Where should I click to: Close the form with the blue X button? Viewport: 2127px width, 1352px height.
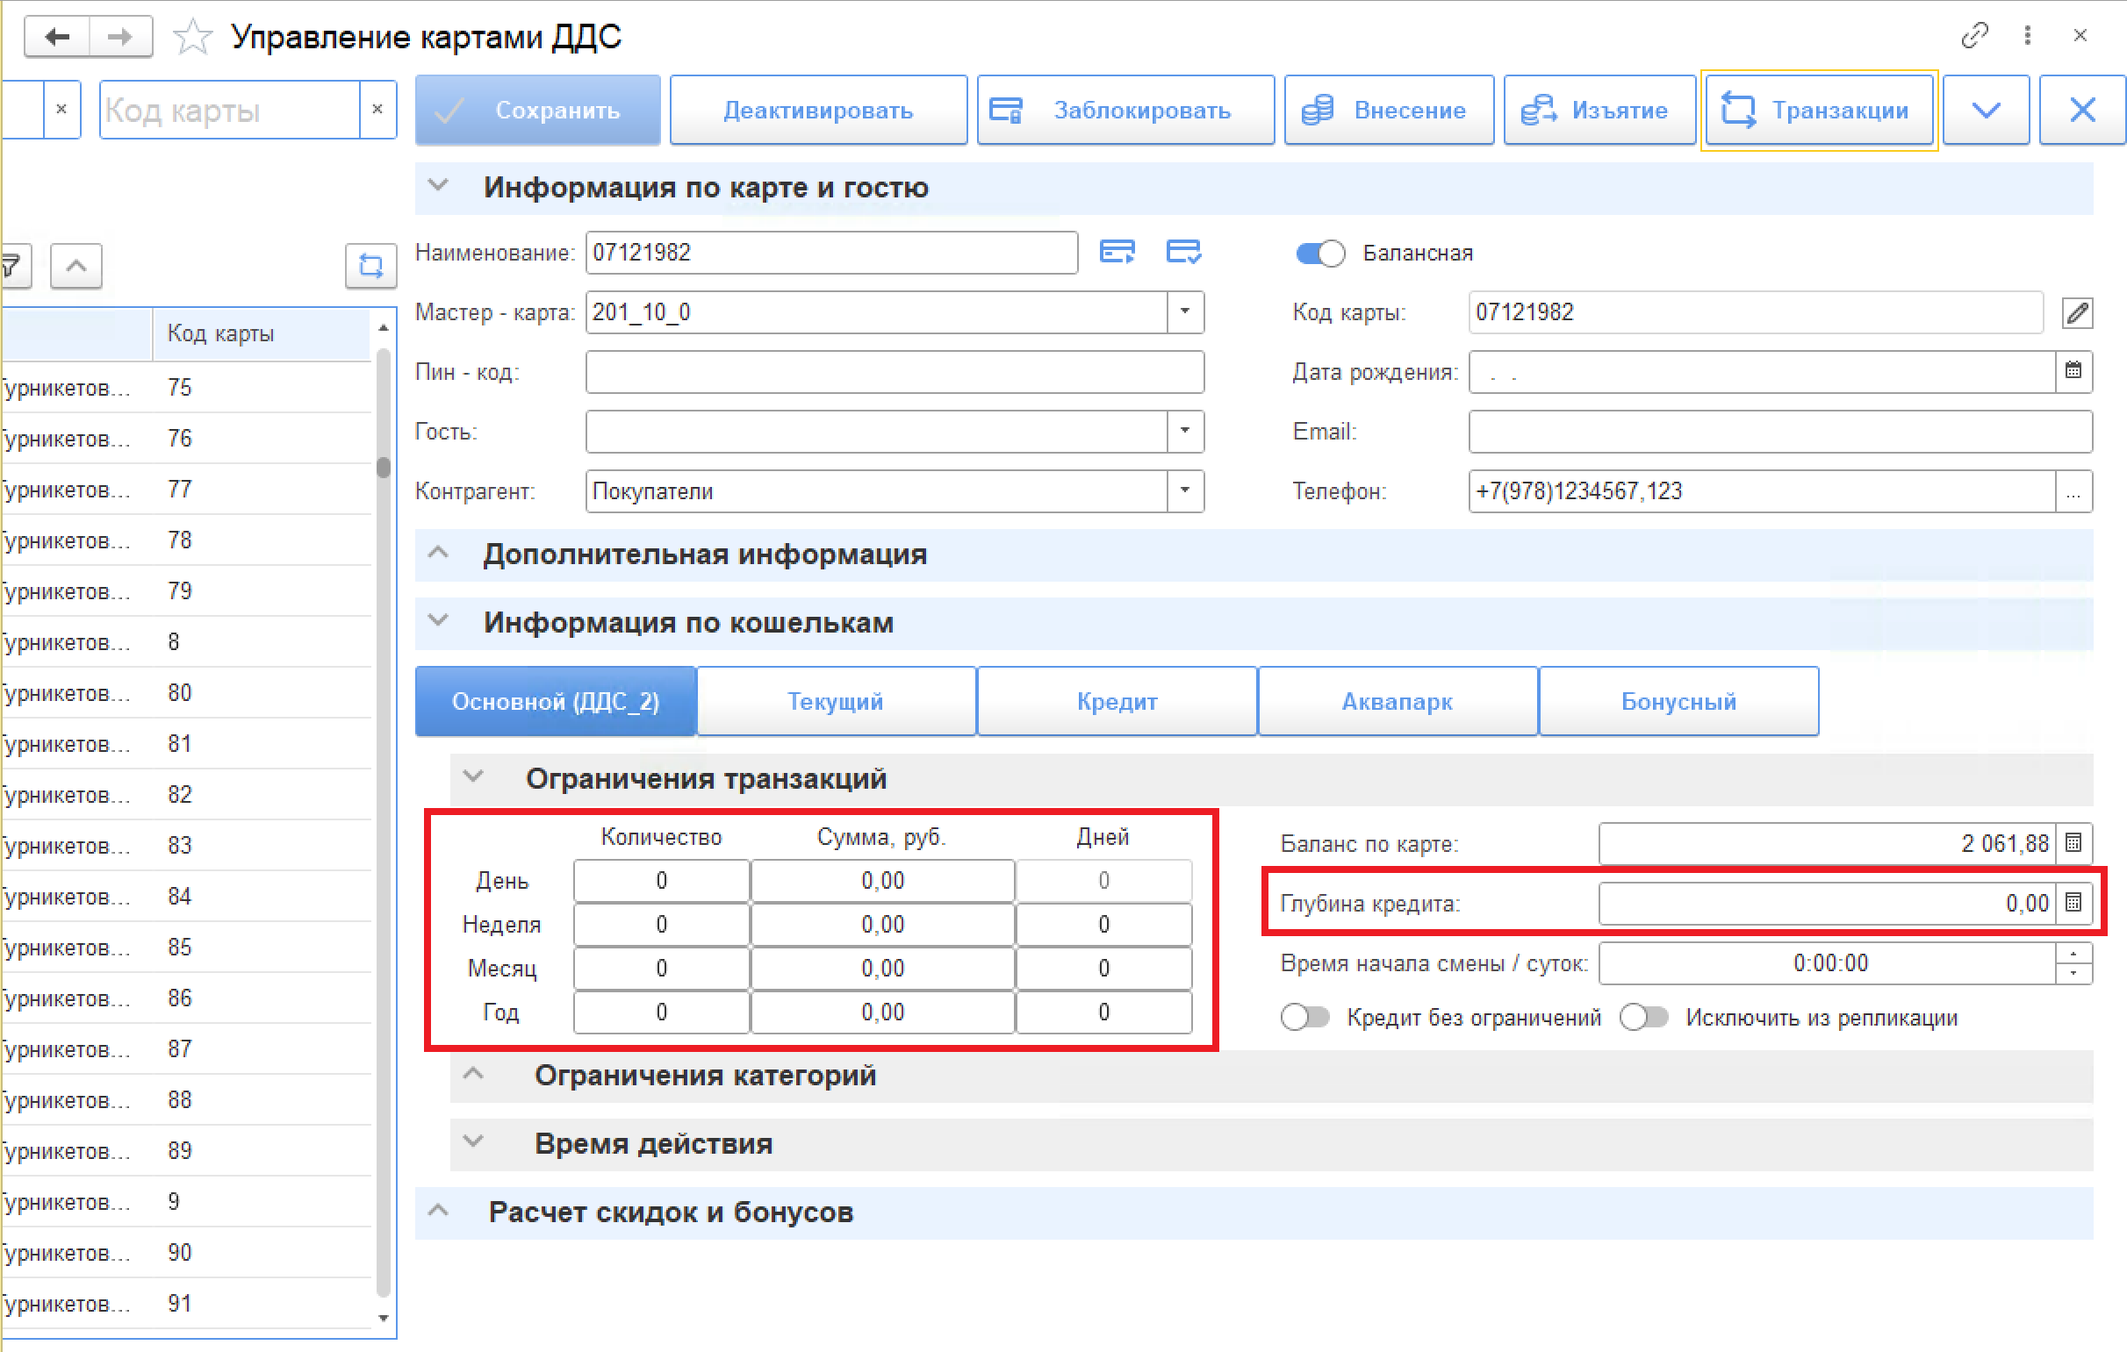click(x=2082, y=110)
